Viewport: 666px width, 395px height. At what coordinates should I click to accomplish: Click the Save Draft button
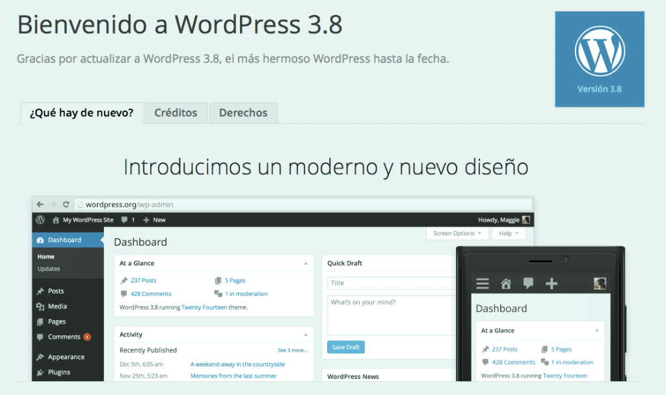point(346,347)
